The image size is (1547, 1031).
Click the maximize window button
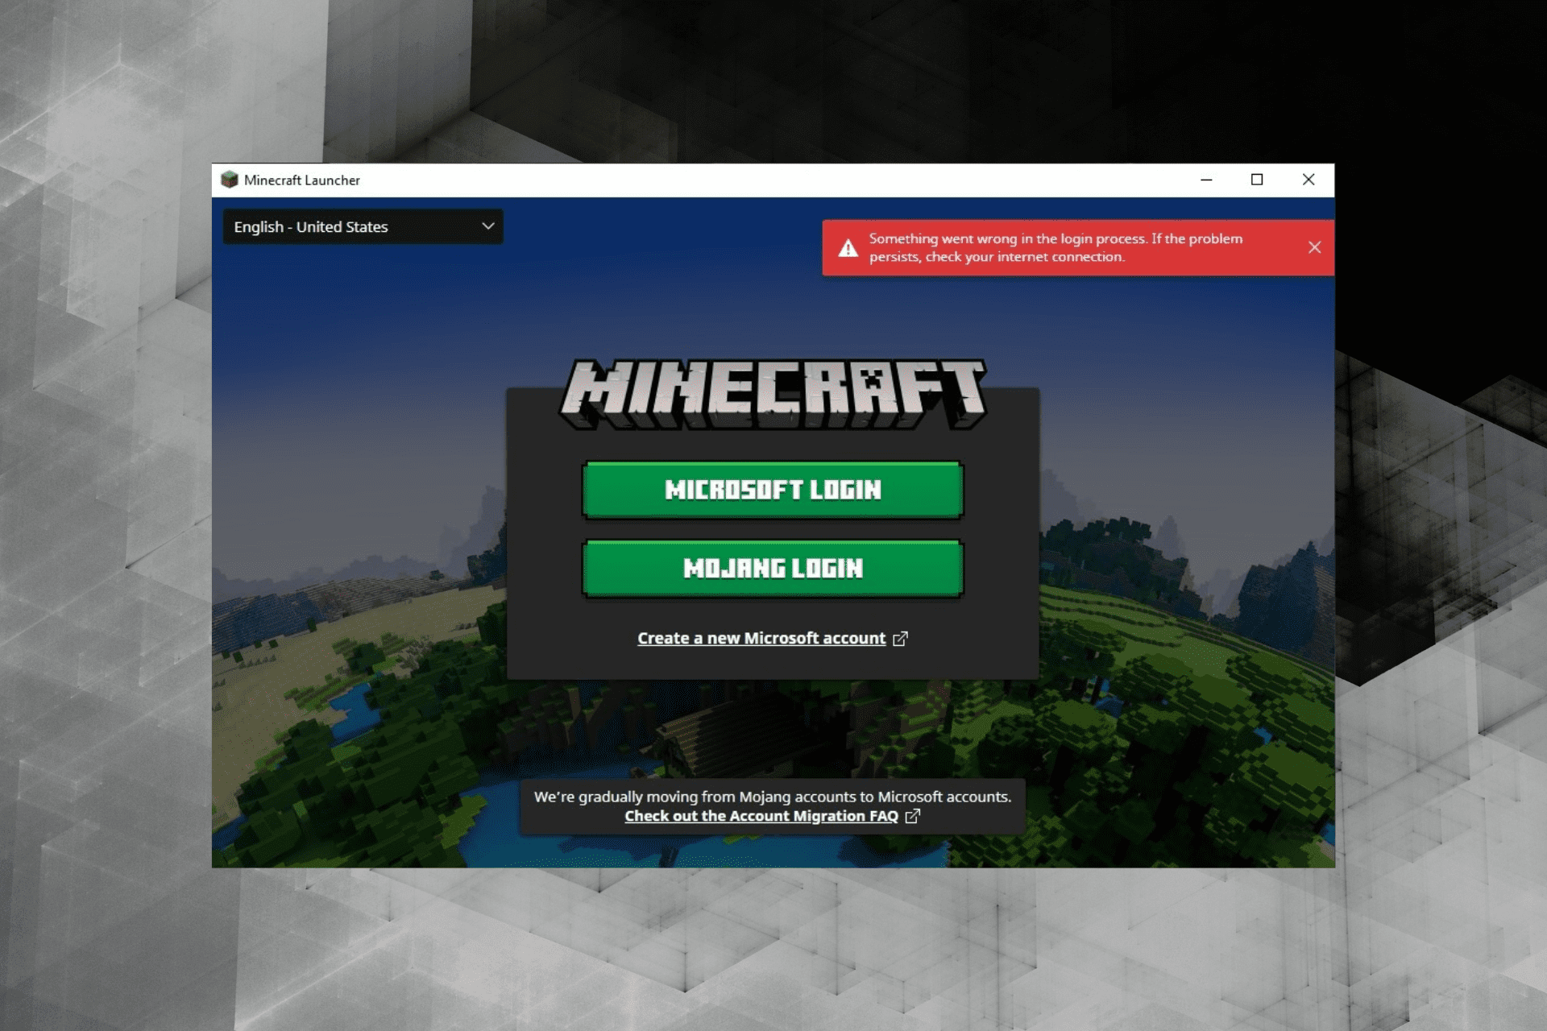1257,178
